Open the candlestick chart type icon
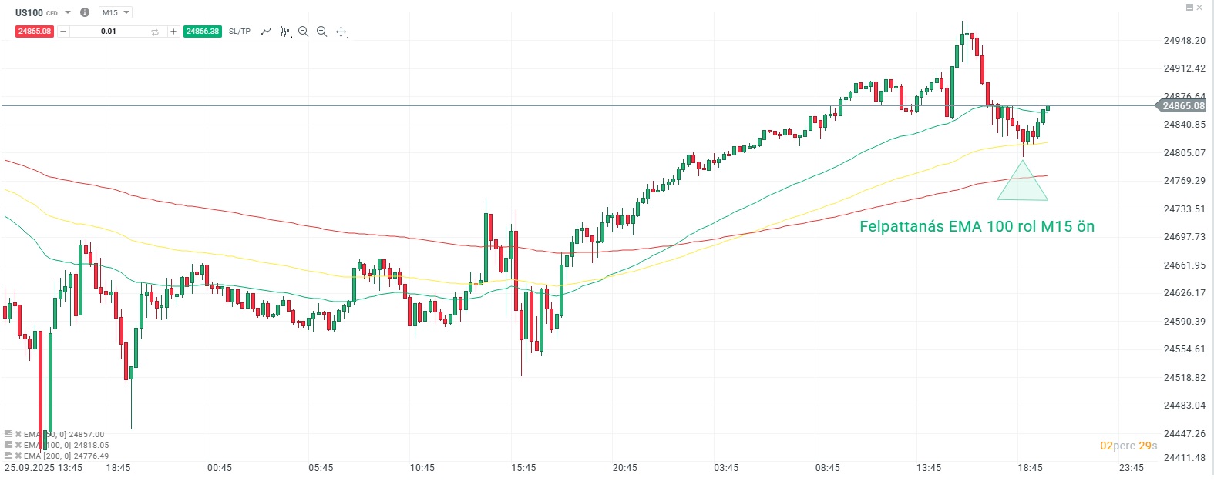 click(285, 32)
